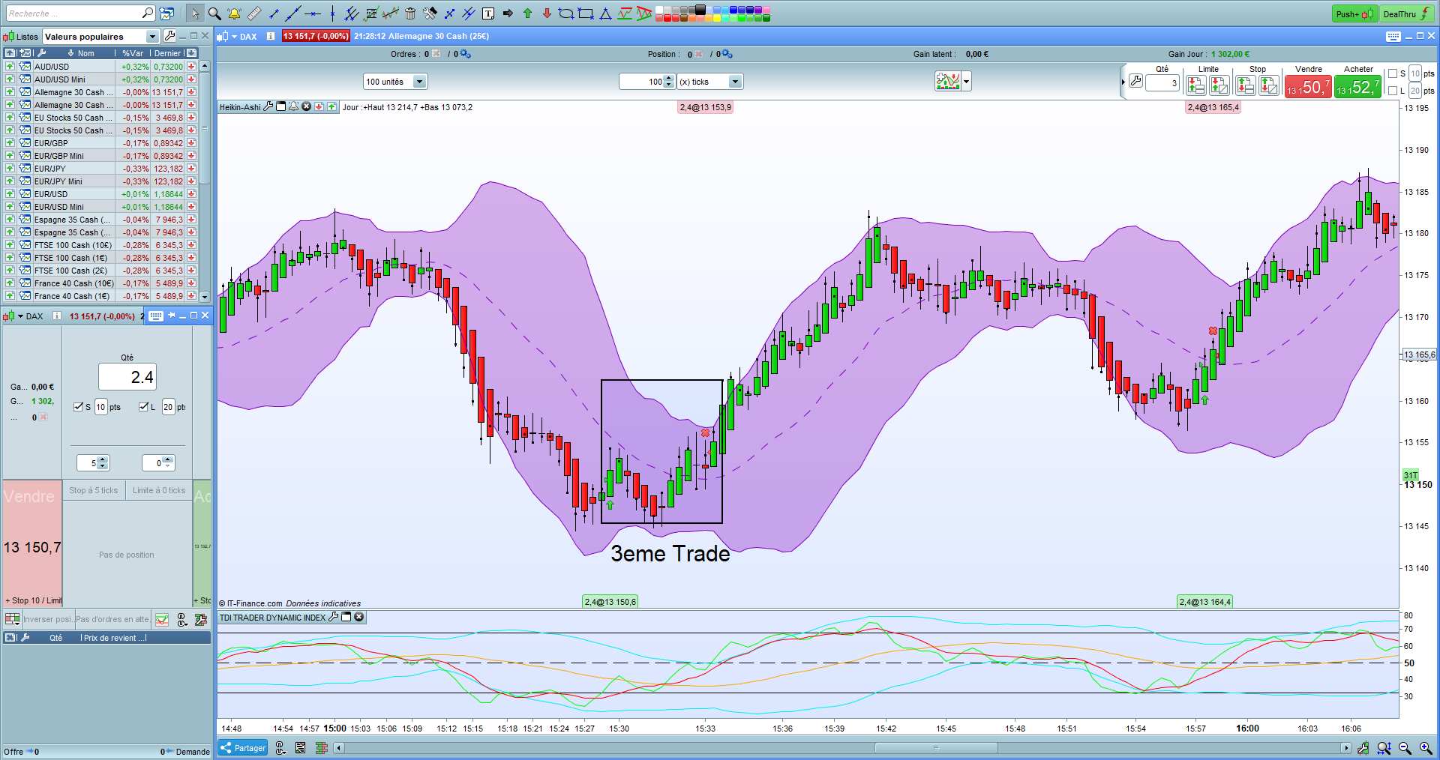Select the text annotation T tool
Viewport: 1440px width, 760px height.
(488, 13)
